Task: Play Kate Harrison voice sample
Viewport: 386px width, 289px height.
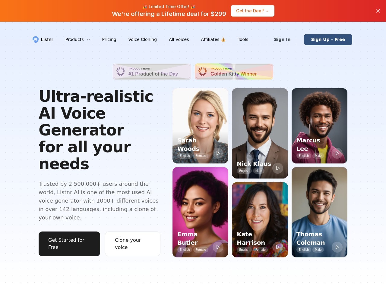Action: pyautogui.click(x=278, y=247)
